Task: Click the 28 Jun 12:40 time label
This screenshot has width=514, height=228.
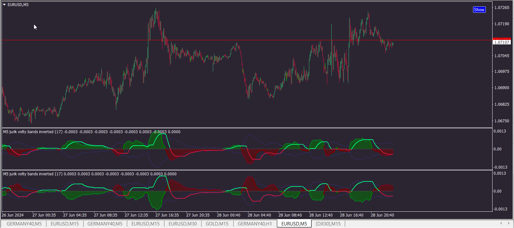Action: 321,215
